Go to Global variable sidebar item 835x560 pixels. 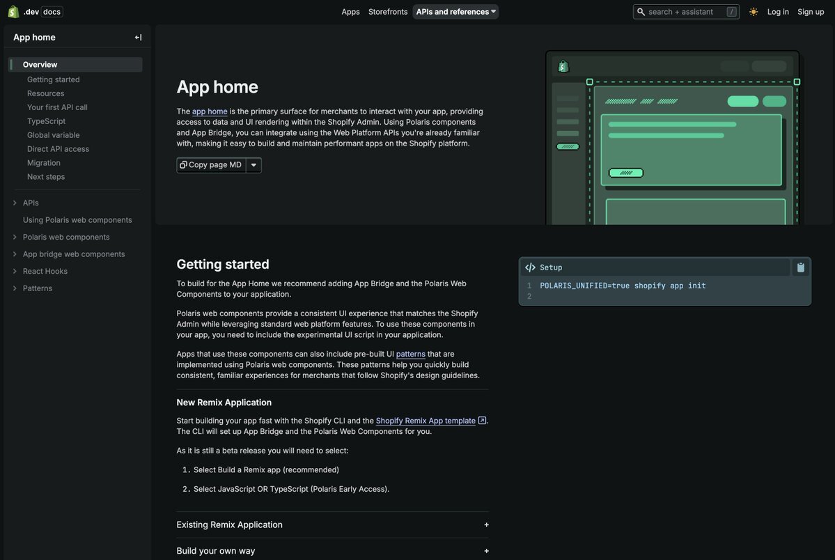click(x=53, y=135)
